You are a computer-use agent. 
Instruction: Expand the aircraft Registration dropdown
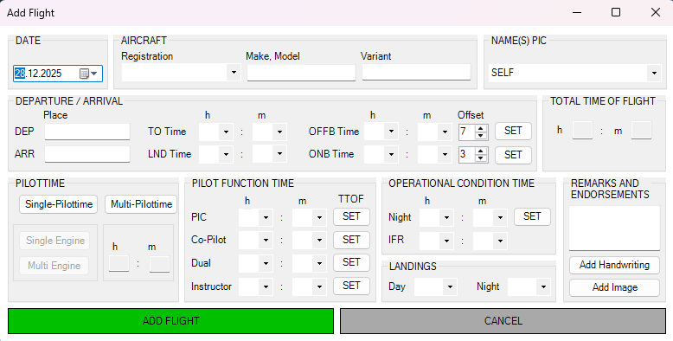pos(234,72)
